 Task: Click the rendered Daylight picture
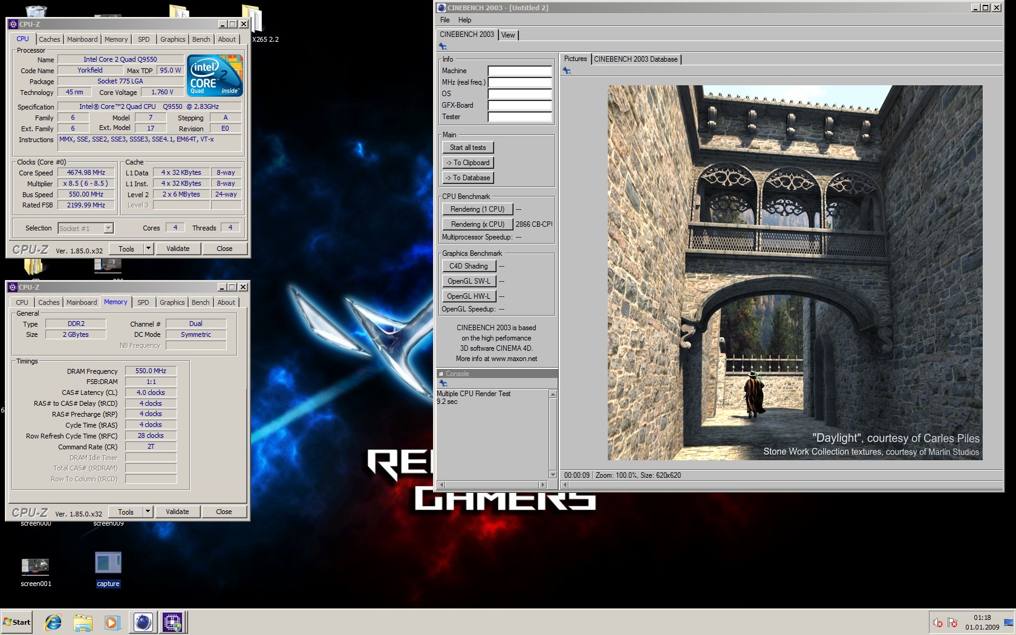(x=795, y=273)
